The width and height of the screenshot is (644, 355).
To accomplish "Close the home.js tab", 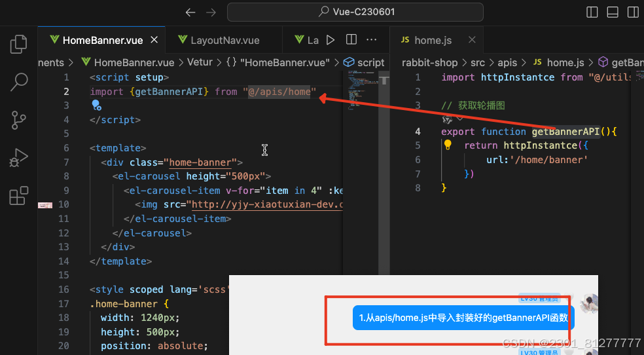I will pyautogui.click(x=472, y=39).
